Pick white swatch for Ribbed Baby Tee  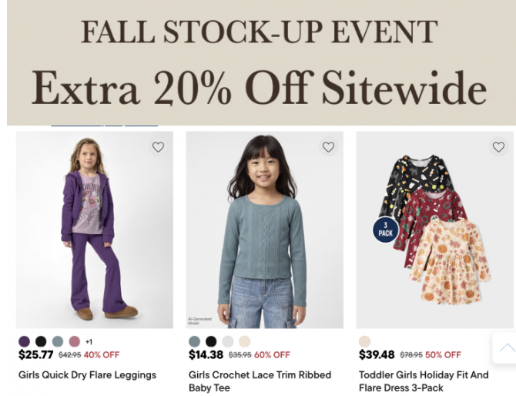(228, 341)
